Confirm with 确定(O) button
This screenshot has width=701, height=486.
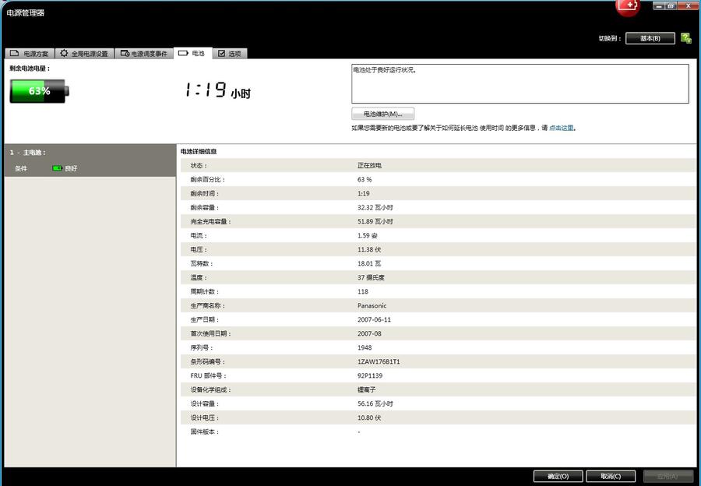(558, 476)
